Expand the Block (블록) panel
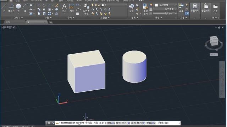Screen dimensions: 227x127 (135, 18)
